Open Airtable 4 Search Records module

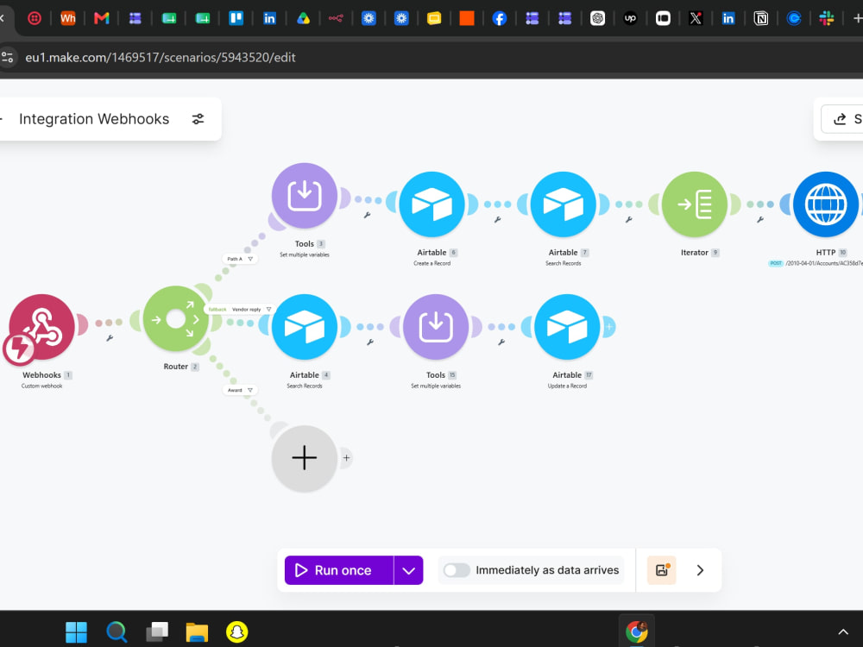305,327
